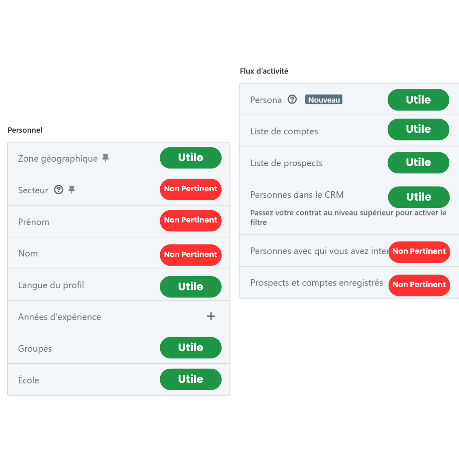The image size is (459, 458).
Task: Select the Liste de prospects filter label
Action: (x=286, y=163)
